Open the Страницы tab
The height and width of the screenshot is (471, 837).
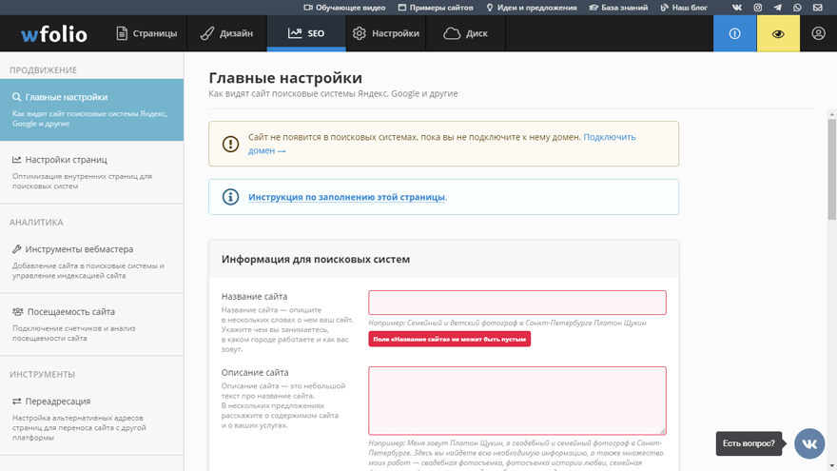pyautogui.click(x=146, y=33)
